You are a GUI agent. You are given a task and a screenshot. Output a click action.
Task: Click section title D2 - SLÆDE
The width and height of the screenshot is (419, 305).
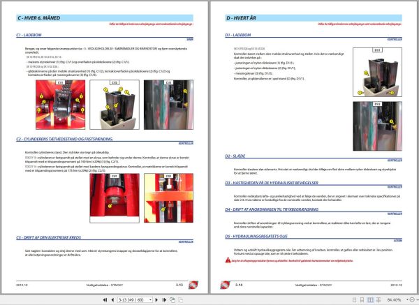point(235,156)
